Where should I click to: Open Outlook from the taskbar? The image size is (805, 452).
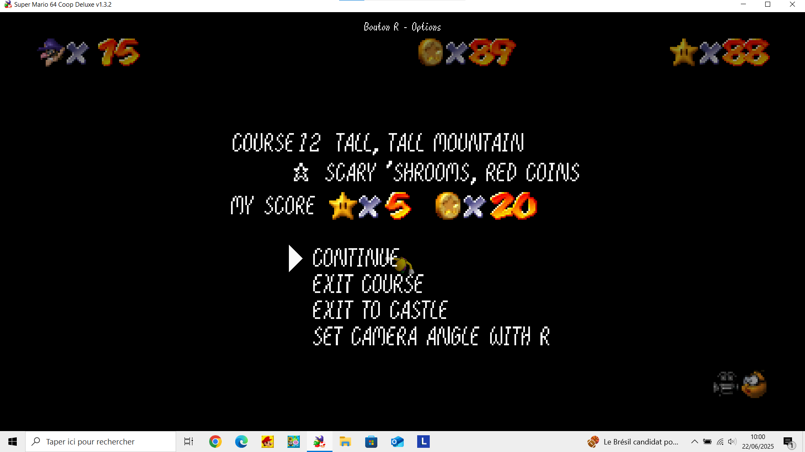pyautogui.click(x=397, y=442)
